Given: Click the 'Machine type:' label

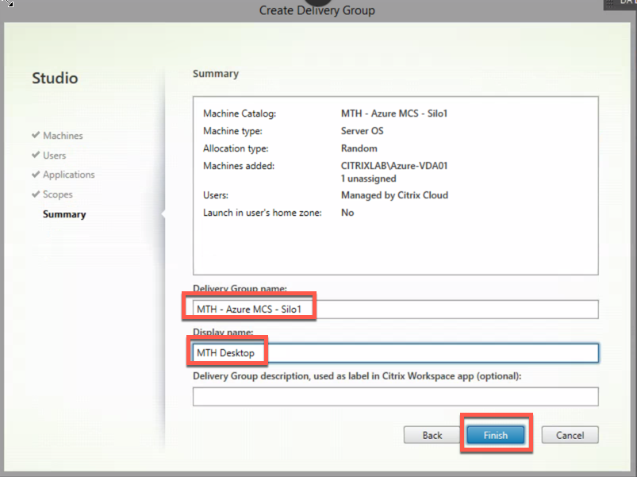Looking at the screenshot, I should tap(232, 131).
